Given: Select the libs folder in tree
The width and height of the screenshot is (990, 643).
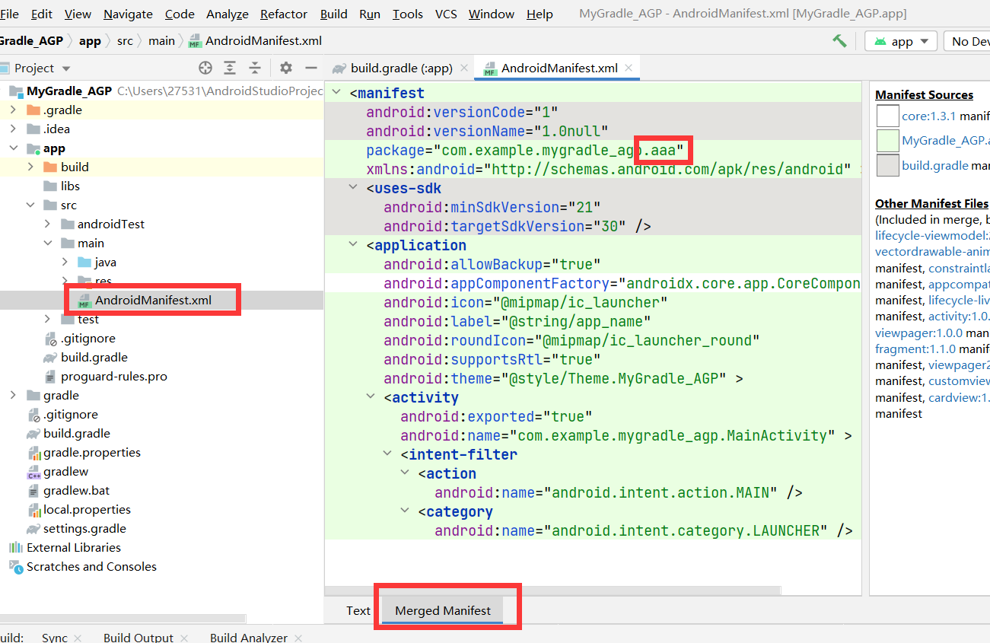Looking at the screenshot, I should click(70, 186).
